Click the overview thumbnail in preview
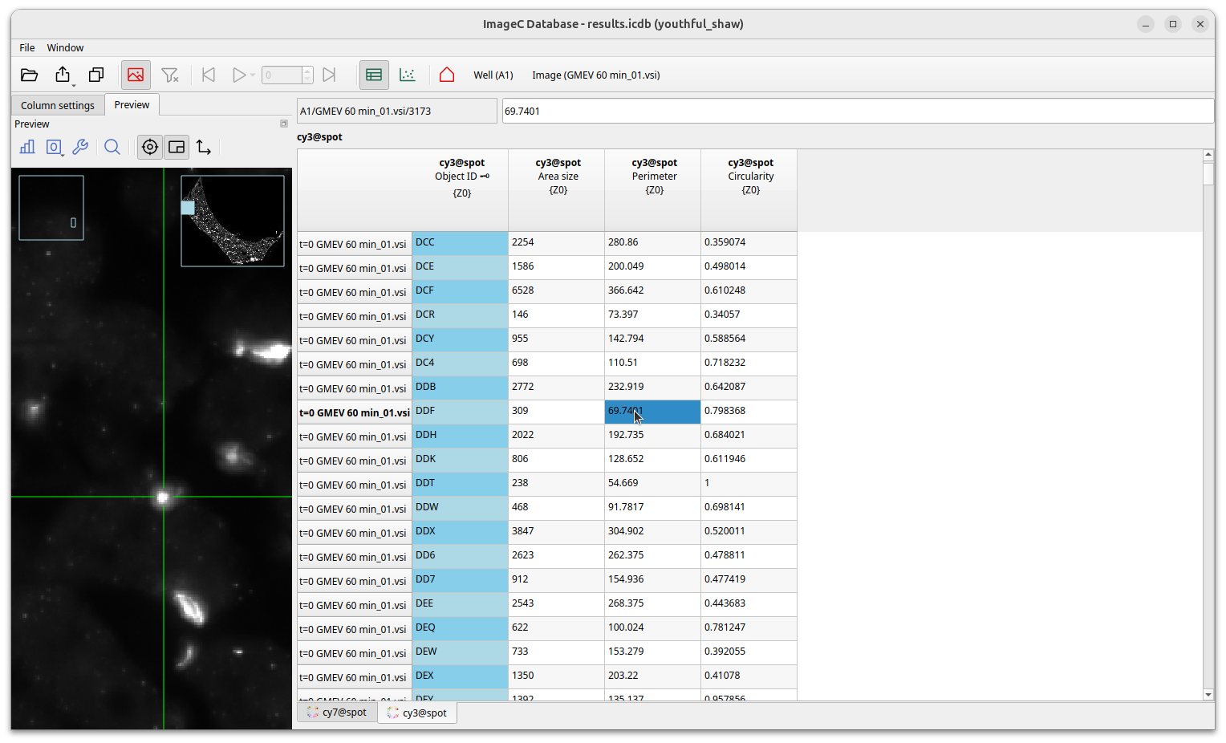 tap(233, 221)
